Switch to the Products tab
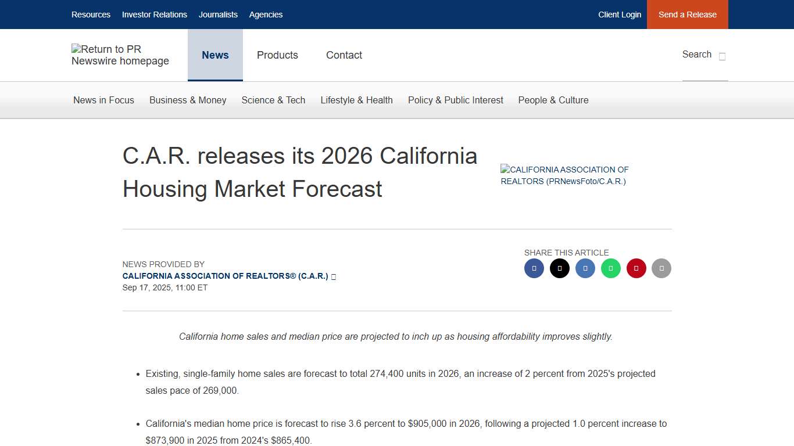Viewport: 794px width, 446px height. tap(277, 55)
